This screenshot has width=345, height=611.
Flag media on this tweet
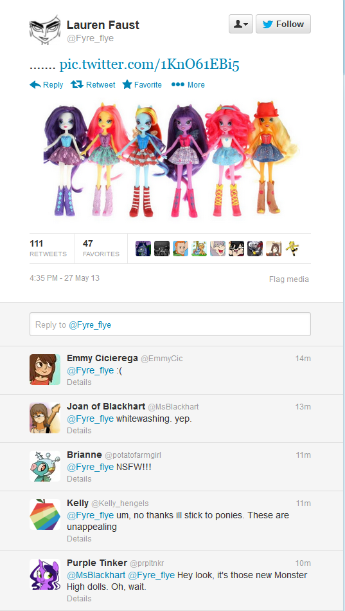click(x=289, y=279)
